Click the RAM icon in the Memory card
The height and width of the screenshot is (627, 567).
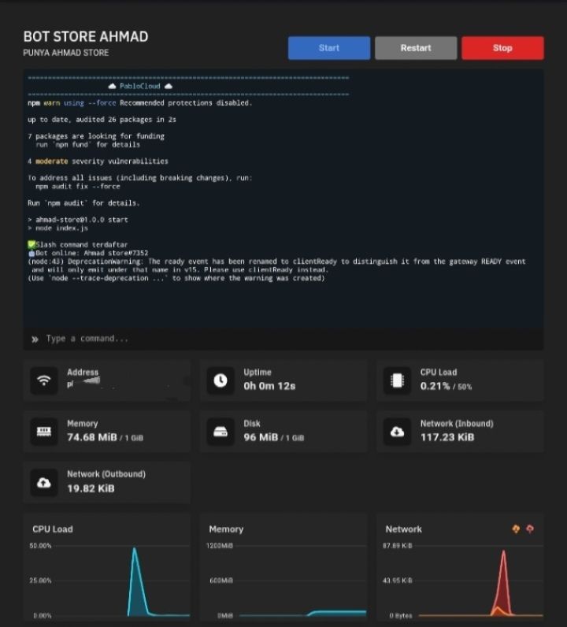coord(44,432)
